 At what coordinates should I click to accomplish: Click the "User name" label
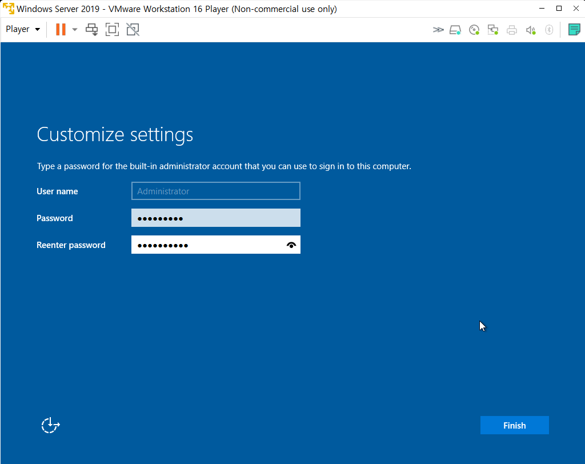click(57, 191)
